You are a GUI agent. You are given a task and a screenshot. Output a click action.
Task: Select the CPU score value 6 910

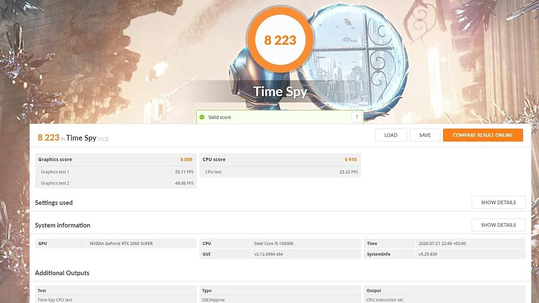point(351,159)
